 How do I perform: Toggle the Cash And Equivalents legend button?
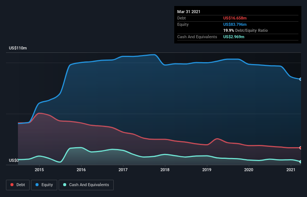click(x=86, y=185)
